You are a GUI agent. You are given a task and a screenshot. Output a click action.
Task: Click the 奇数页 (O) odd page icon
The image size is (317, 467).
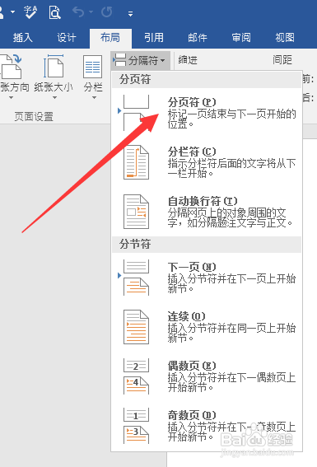136,426
